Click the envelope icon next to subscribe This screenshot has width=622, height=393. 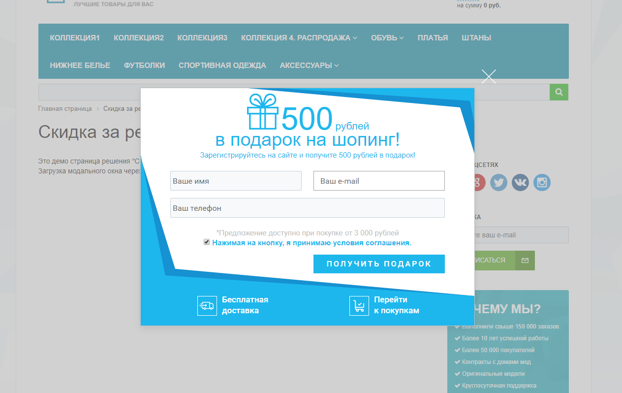(x=525, y=261)
